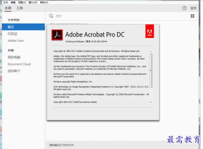
Task: Click the 登录 sign-in link
Action: click(x=194, y=8)
